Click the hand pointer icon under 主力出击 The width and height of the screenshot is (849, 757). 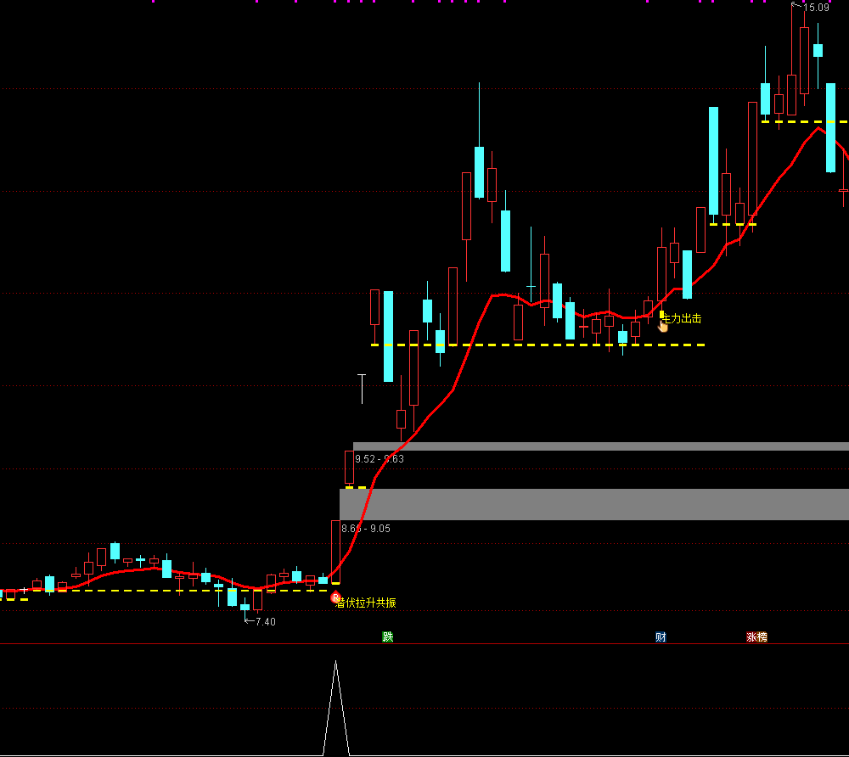tap(663, 326)
